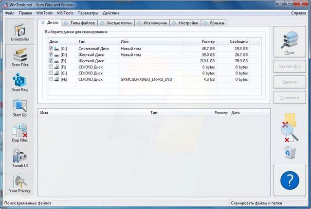Uncheck the D: drive checkbox
This screenshot has width=311, height=209.
(51, 55)
